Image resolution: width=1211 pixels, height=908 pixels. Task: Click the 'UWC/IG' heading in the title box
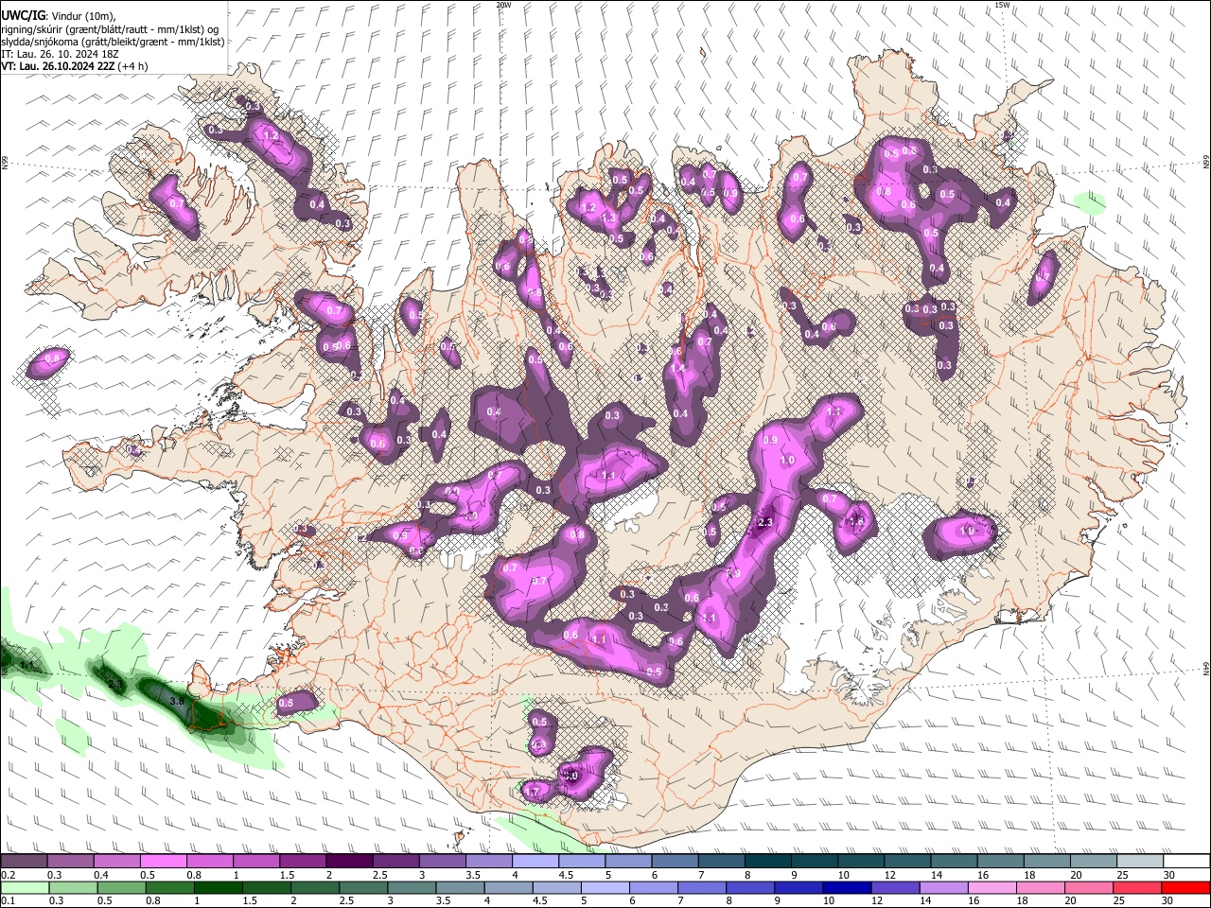tap(22, 15)
